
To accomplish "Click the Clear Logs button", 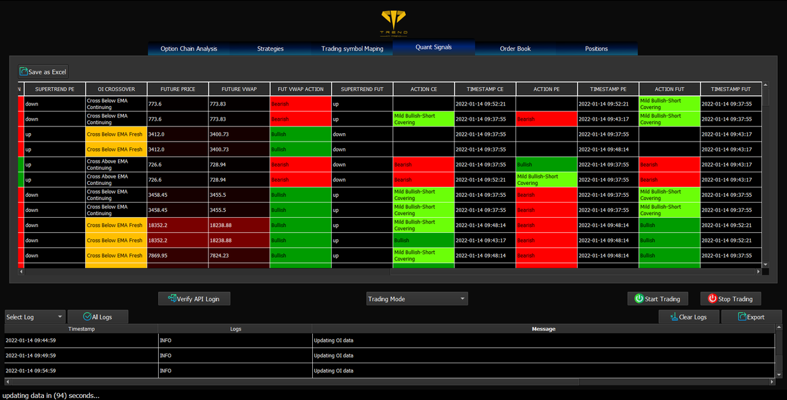I will coord(689,317).
